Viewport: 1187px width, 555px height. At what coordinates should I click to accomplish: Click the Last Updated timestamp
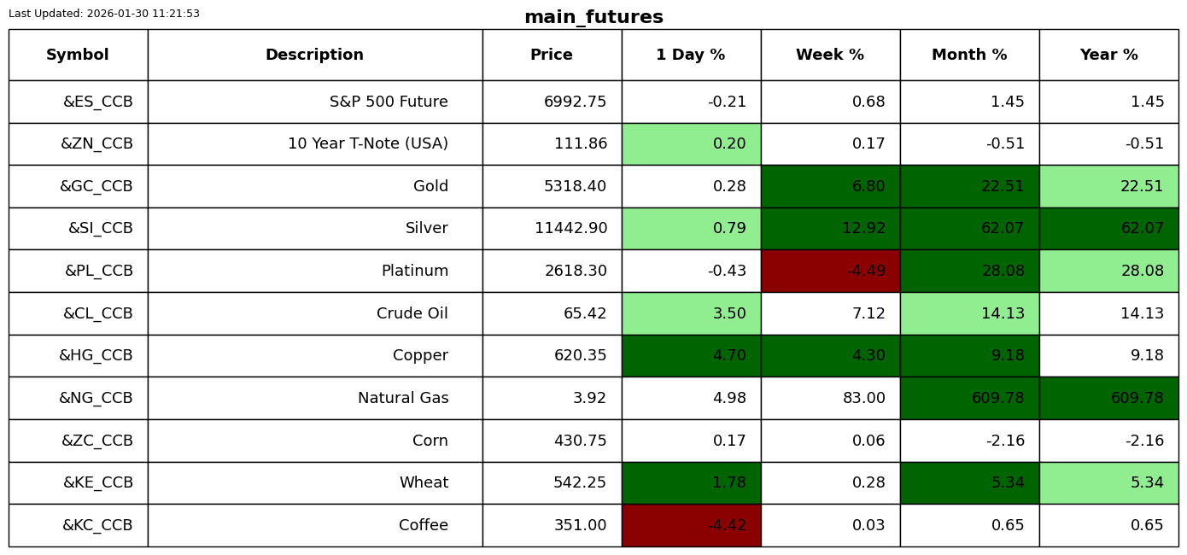tap(104, 14)
